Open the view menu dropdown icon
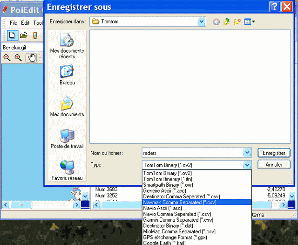This screenshot has width=298, height=245. 250,21
